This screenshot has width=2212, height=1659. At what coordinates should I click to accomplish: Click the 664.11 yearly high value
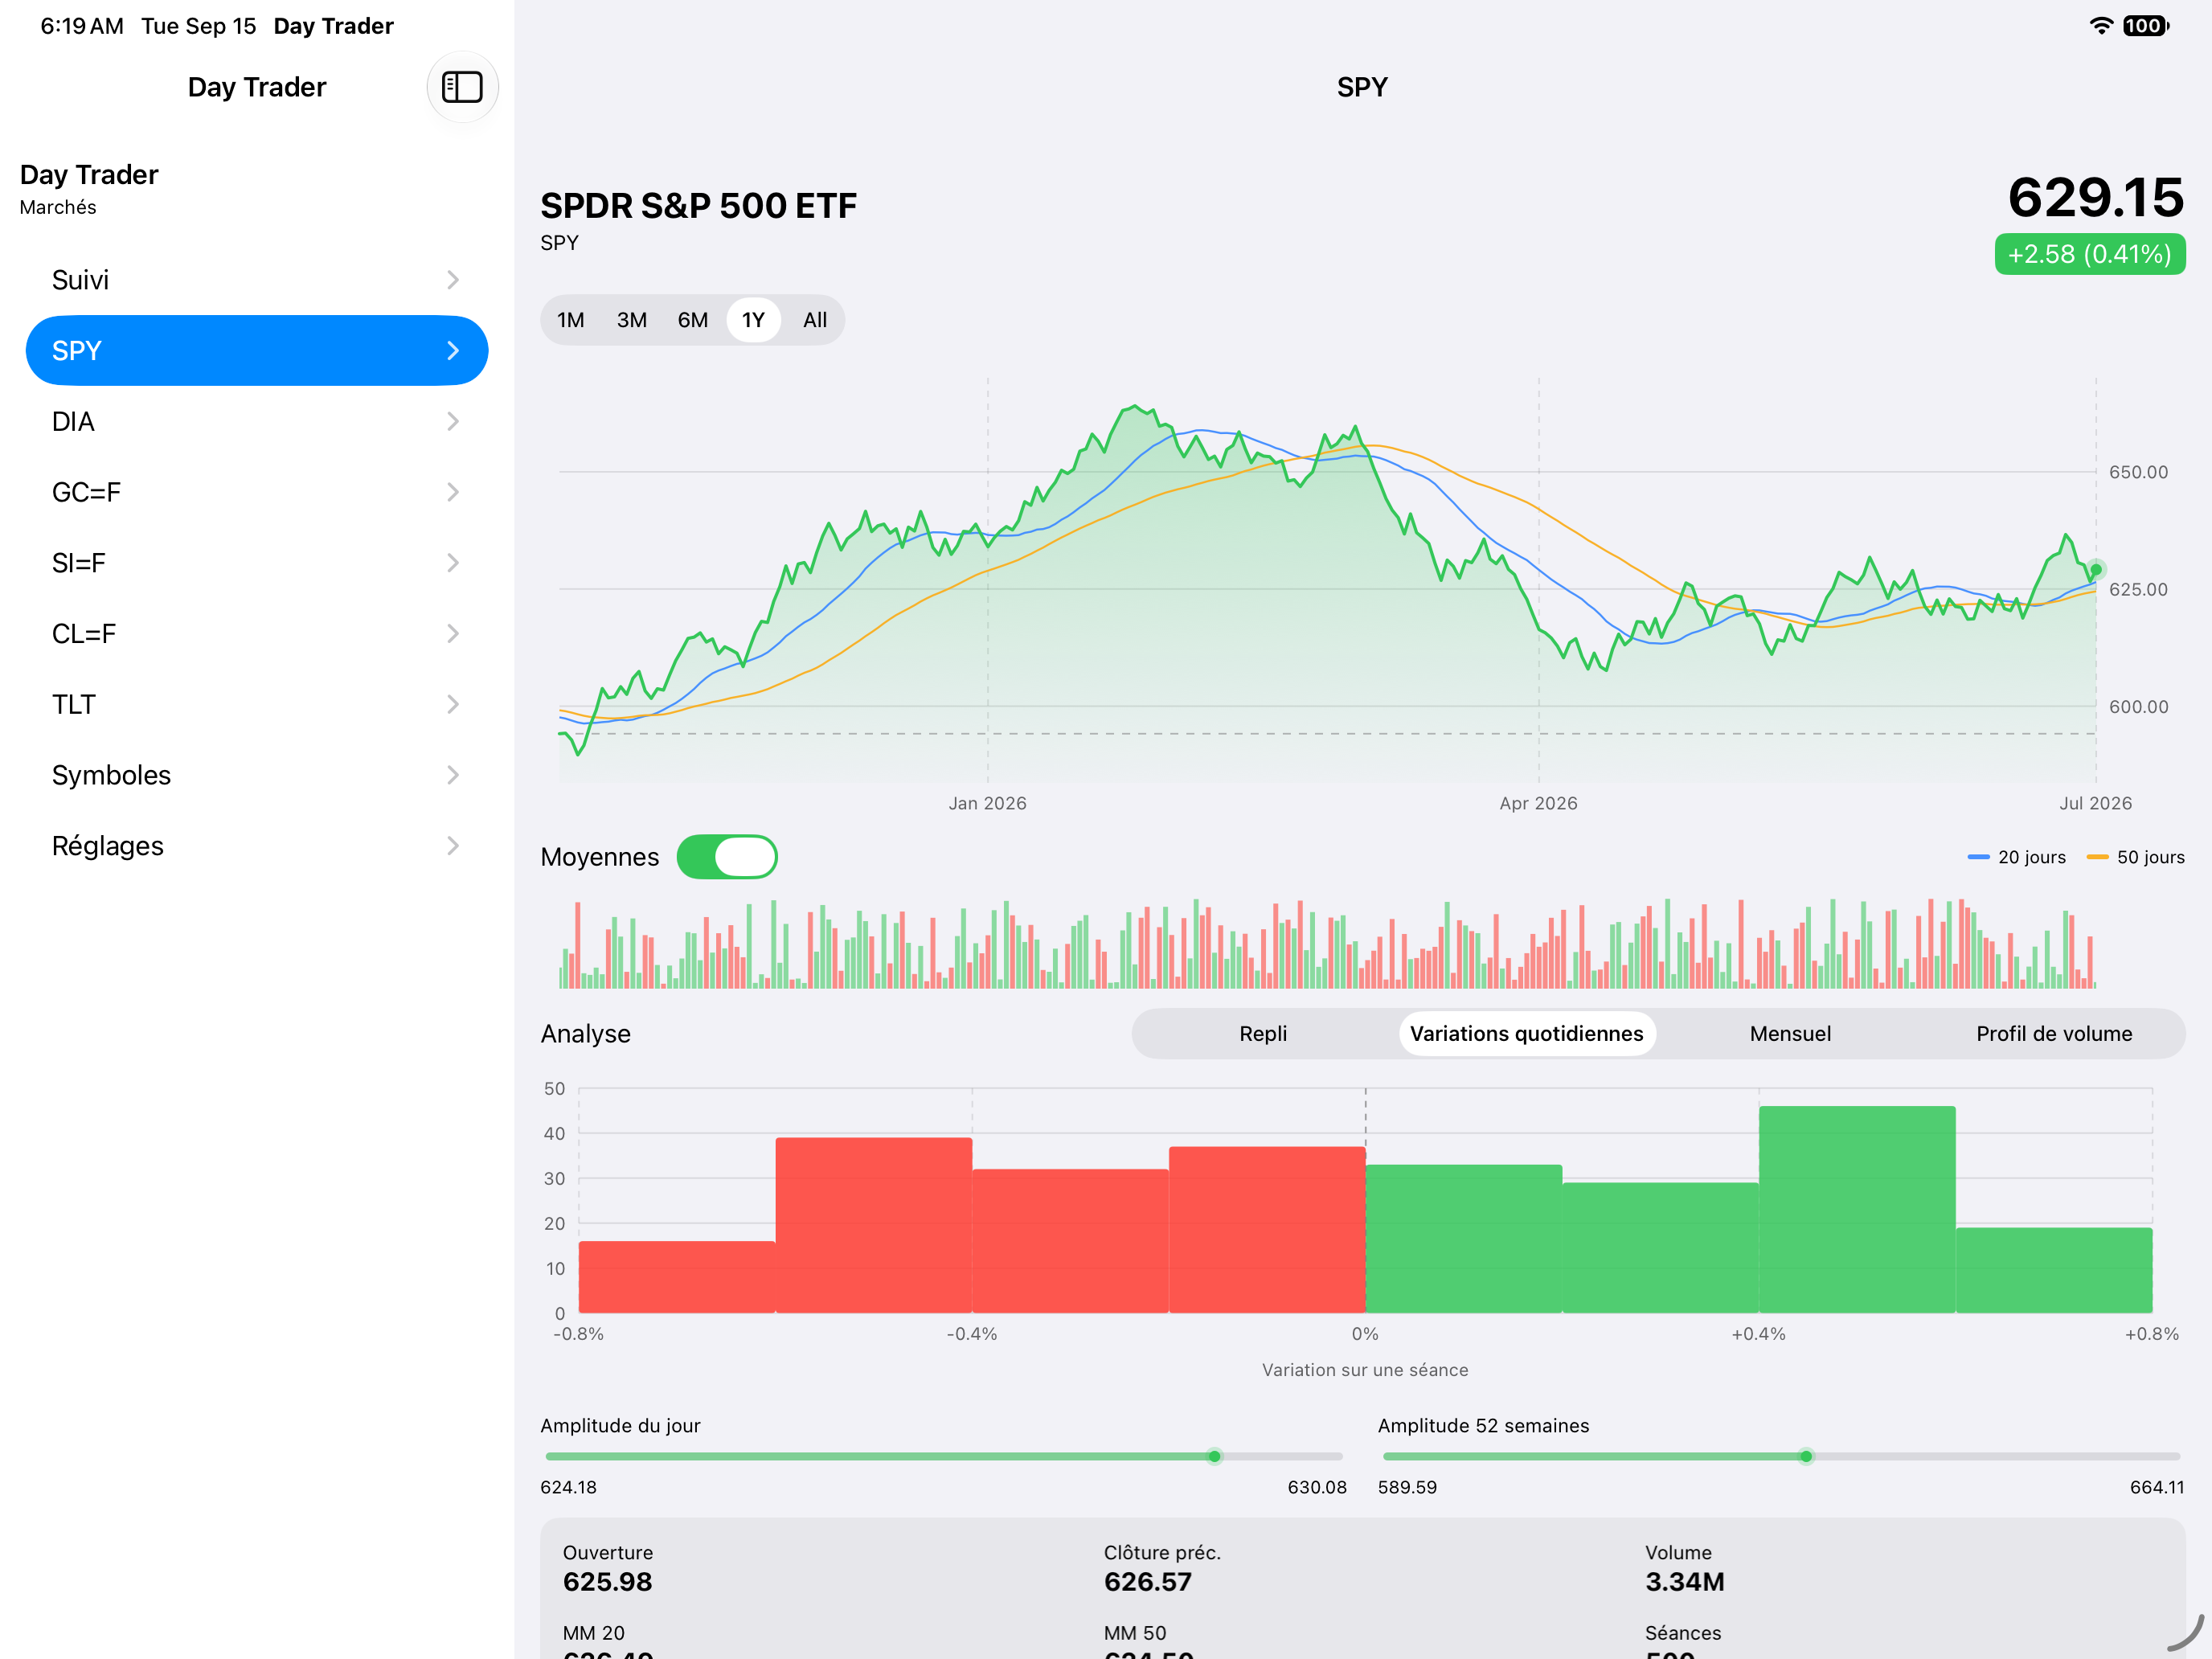[2157, 1487]
